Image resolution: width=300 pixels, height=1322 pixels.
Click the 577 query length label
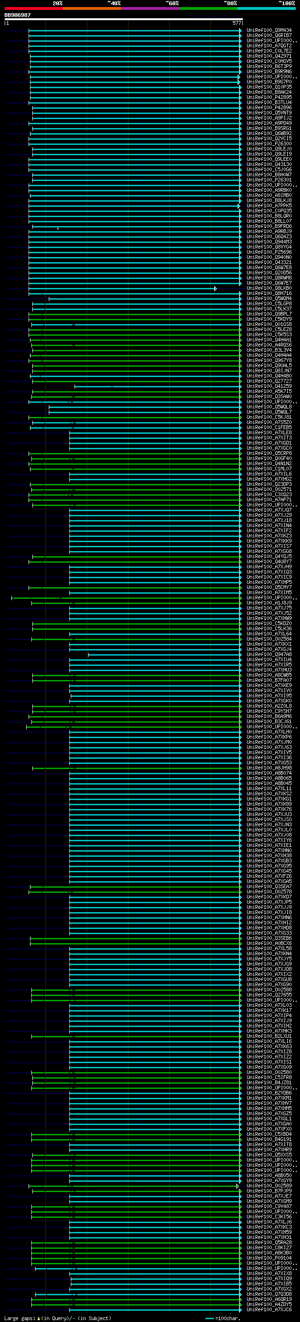pos(236,23)
